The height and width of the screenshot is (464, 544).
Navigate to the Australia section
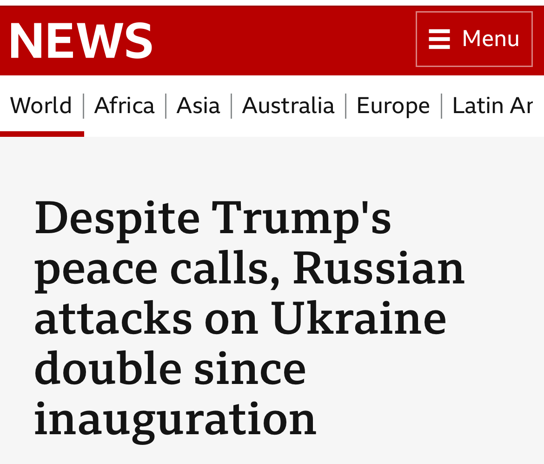(288, 105)
